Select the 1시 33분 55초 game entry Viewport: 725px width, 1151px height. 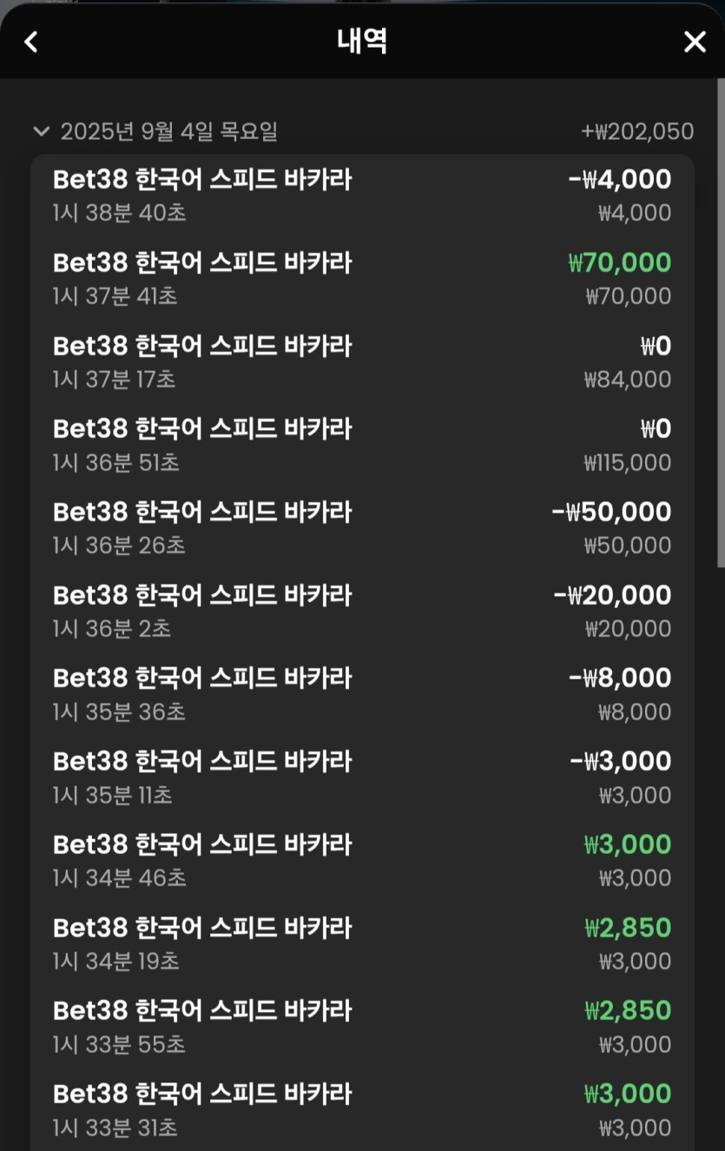tap(361, 1027)
